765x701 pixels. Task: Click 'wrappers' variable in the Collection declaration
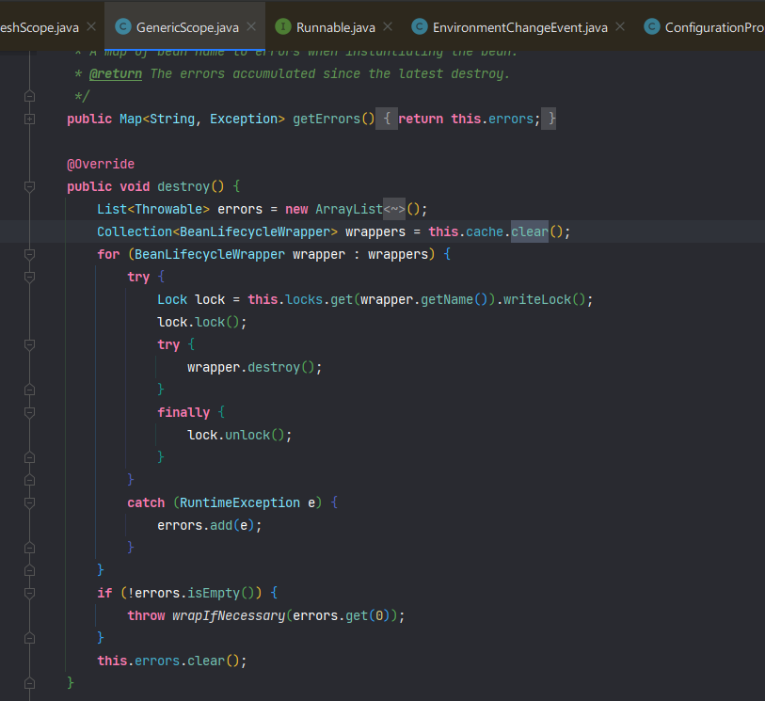(x=375, y=231)
